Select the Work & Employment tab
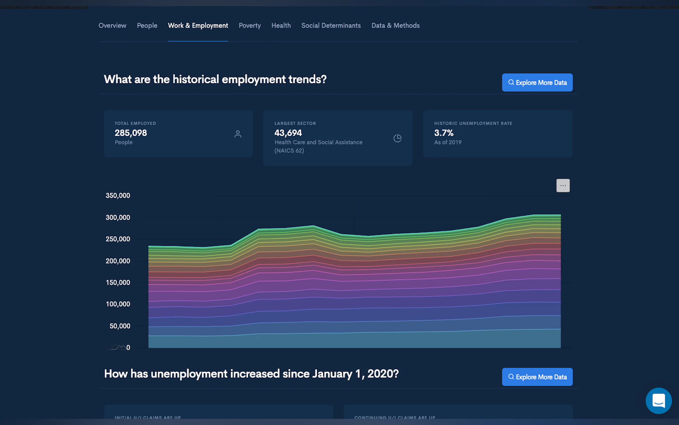The height and width of the screenshot is (425, 679). pyautogui.click(x=198, y=26)
